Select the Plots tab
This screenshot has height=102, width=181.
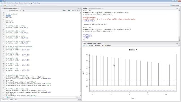[x=84, y=43]
